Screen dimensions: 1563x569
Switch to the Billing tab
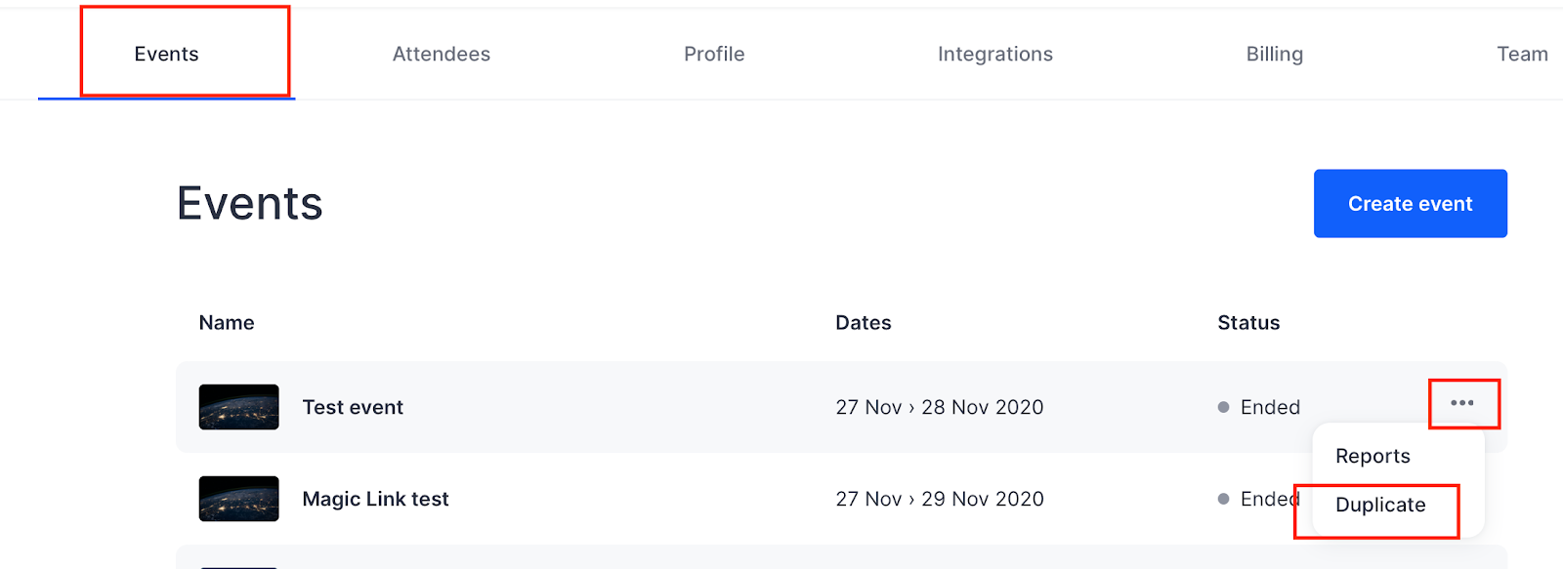pos(1275,54)
